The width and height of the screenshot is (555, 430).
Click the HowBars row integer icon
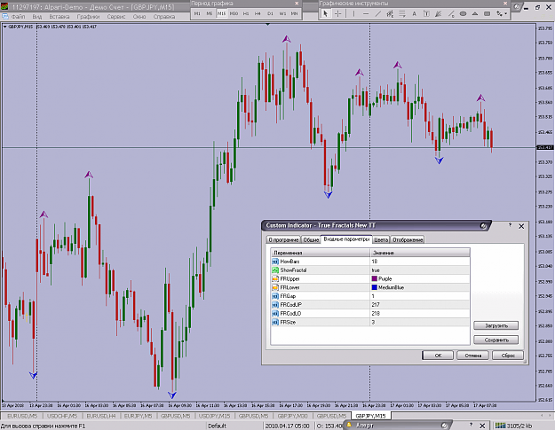point(275,262)
